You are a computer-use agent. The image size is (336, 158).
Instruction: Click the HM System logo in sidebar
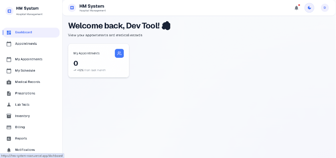click(9, 11)
